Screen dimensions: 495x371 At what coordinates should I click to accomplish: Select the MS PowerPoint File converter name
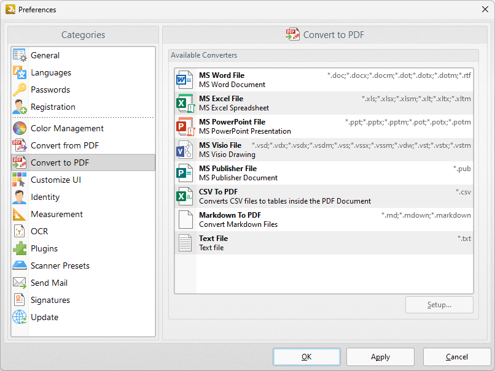(232, 122)
